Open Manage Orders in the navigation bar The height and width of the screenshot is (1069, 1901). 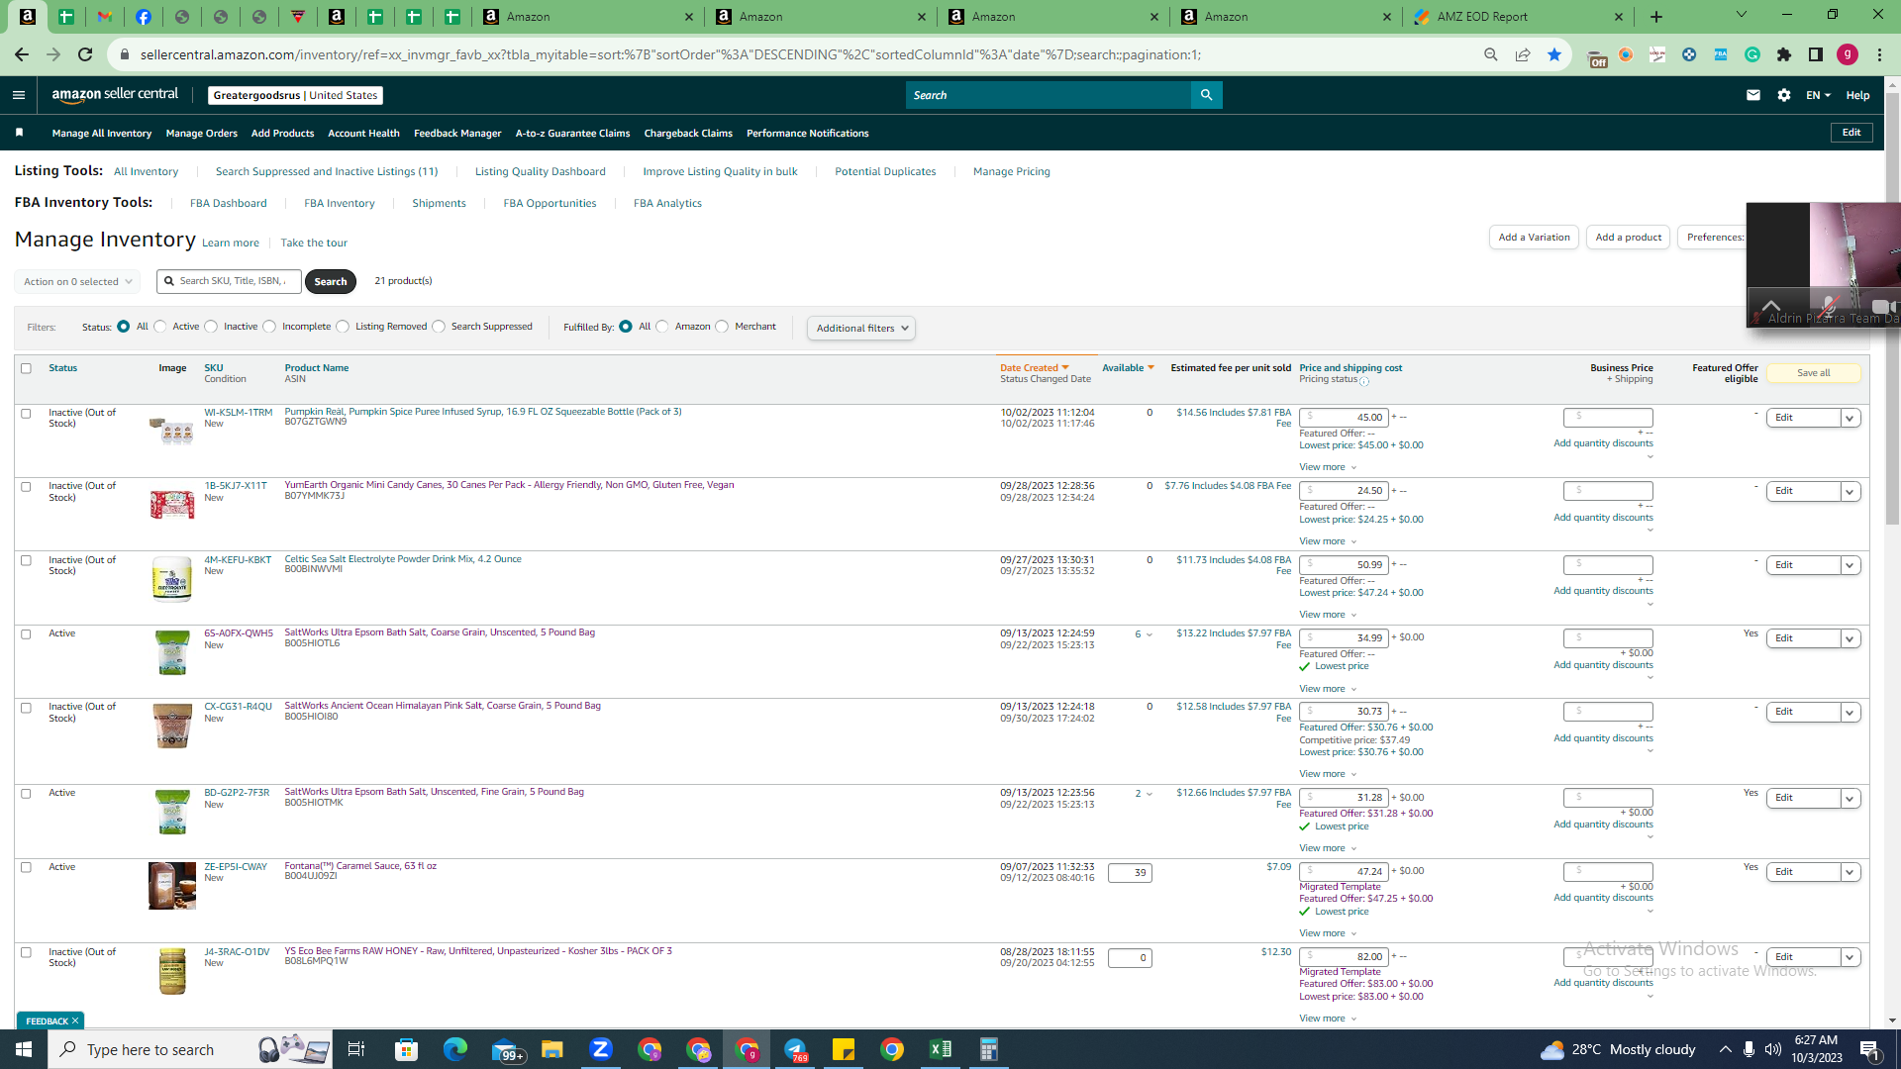click(202, 134)
